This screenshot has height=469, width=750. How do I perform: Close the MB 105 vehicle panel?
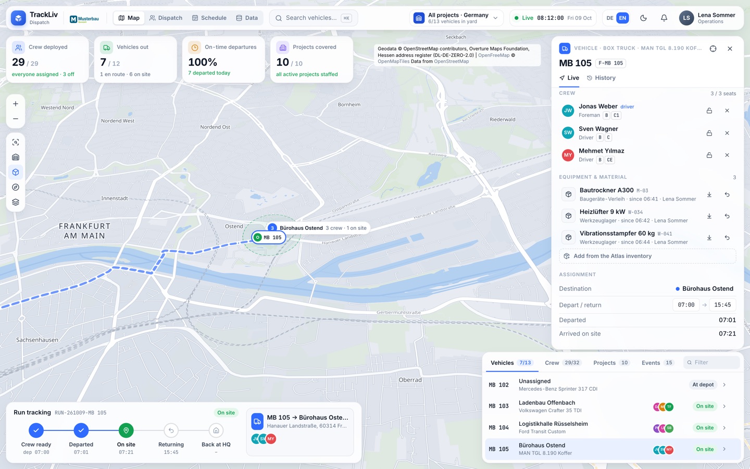[x=730, y=48]
